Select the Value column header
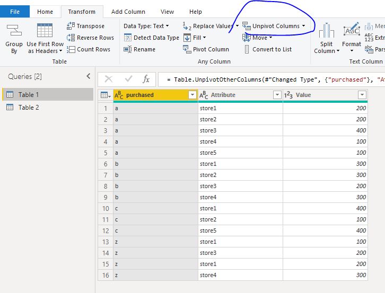The width and height of the screenshot is (385, 293). point(325,95)
